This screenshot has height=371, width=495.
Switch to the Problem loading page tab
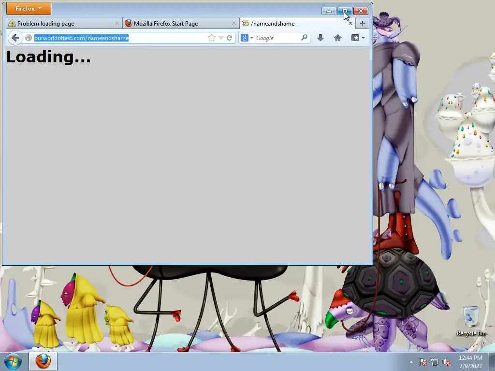(64, 23)
